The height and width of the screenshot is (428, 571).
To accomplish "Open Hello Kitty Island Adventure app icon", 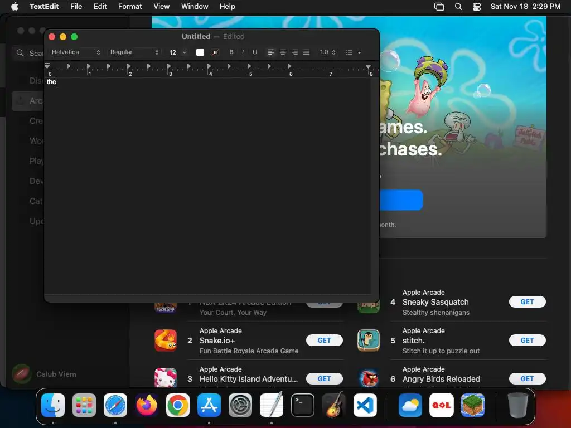I will click(x=166, y=377).
